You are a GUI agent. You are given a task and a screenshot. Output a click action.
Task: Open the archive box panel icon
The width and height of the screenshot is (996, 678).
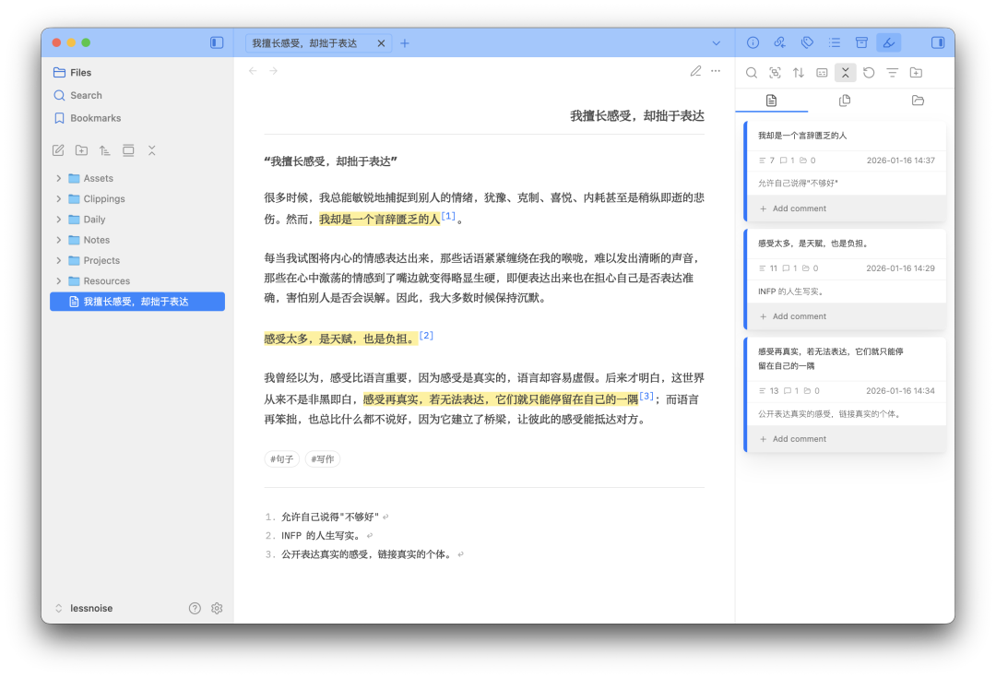coord(861,42)
